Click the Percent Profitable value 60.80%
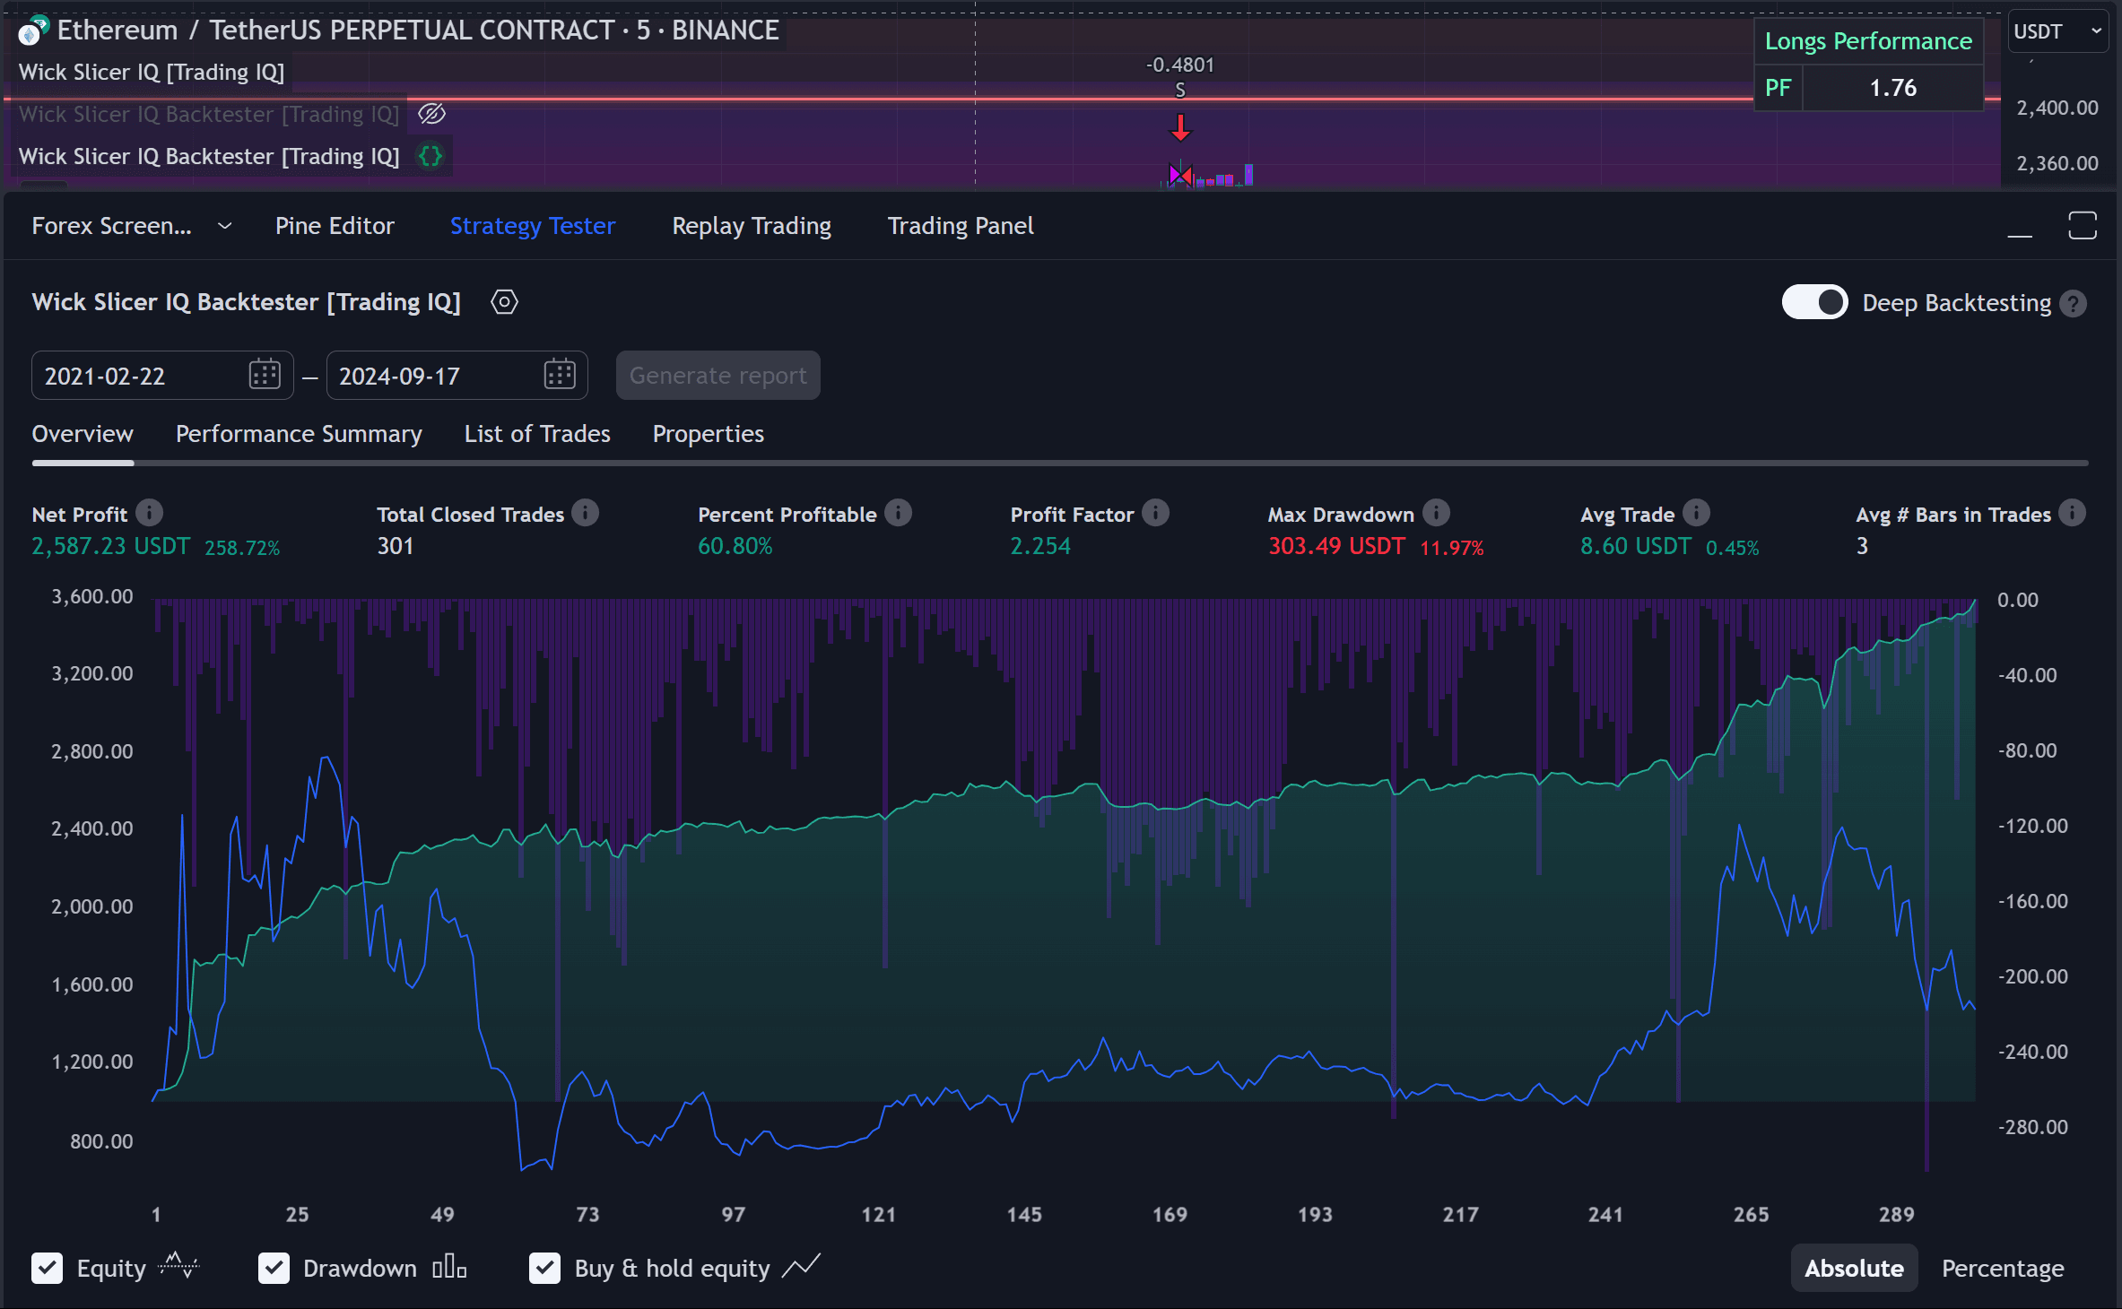Screen dimensions: 2122x1309 tap(735, 546)
